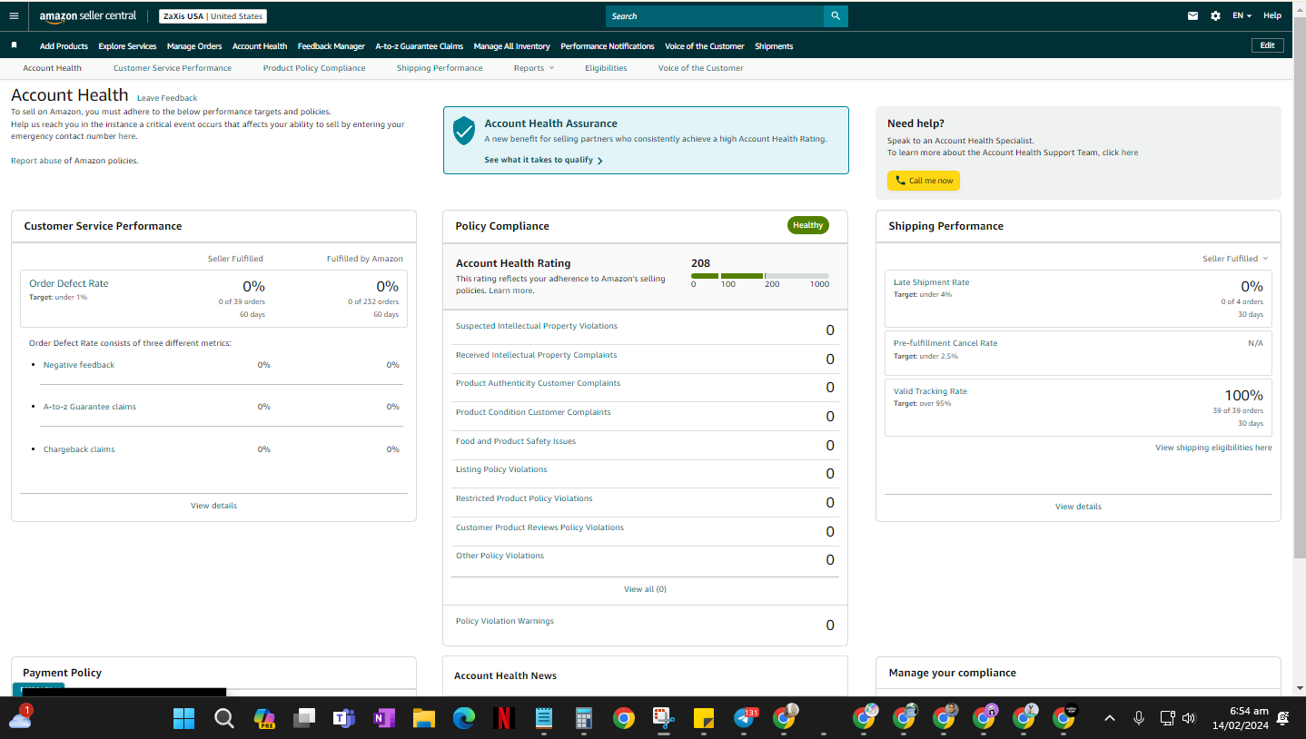Open Negative feedback metric link

pyautogui.click(x=79, y=365)
